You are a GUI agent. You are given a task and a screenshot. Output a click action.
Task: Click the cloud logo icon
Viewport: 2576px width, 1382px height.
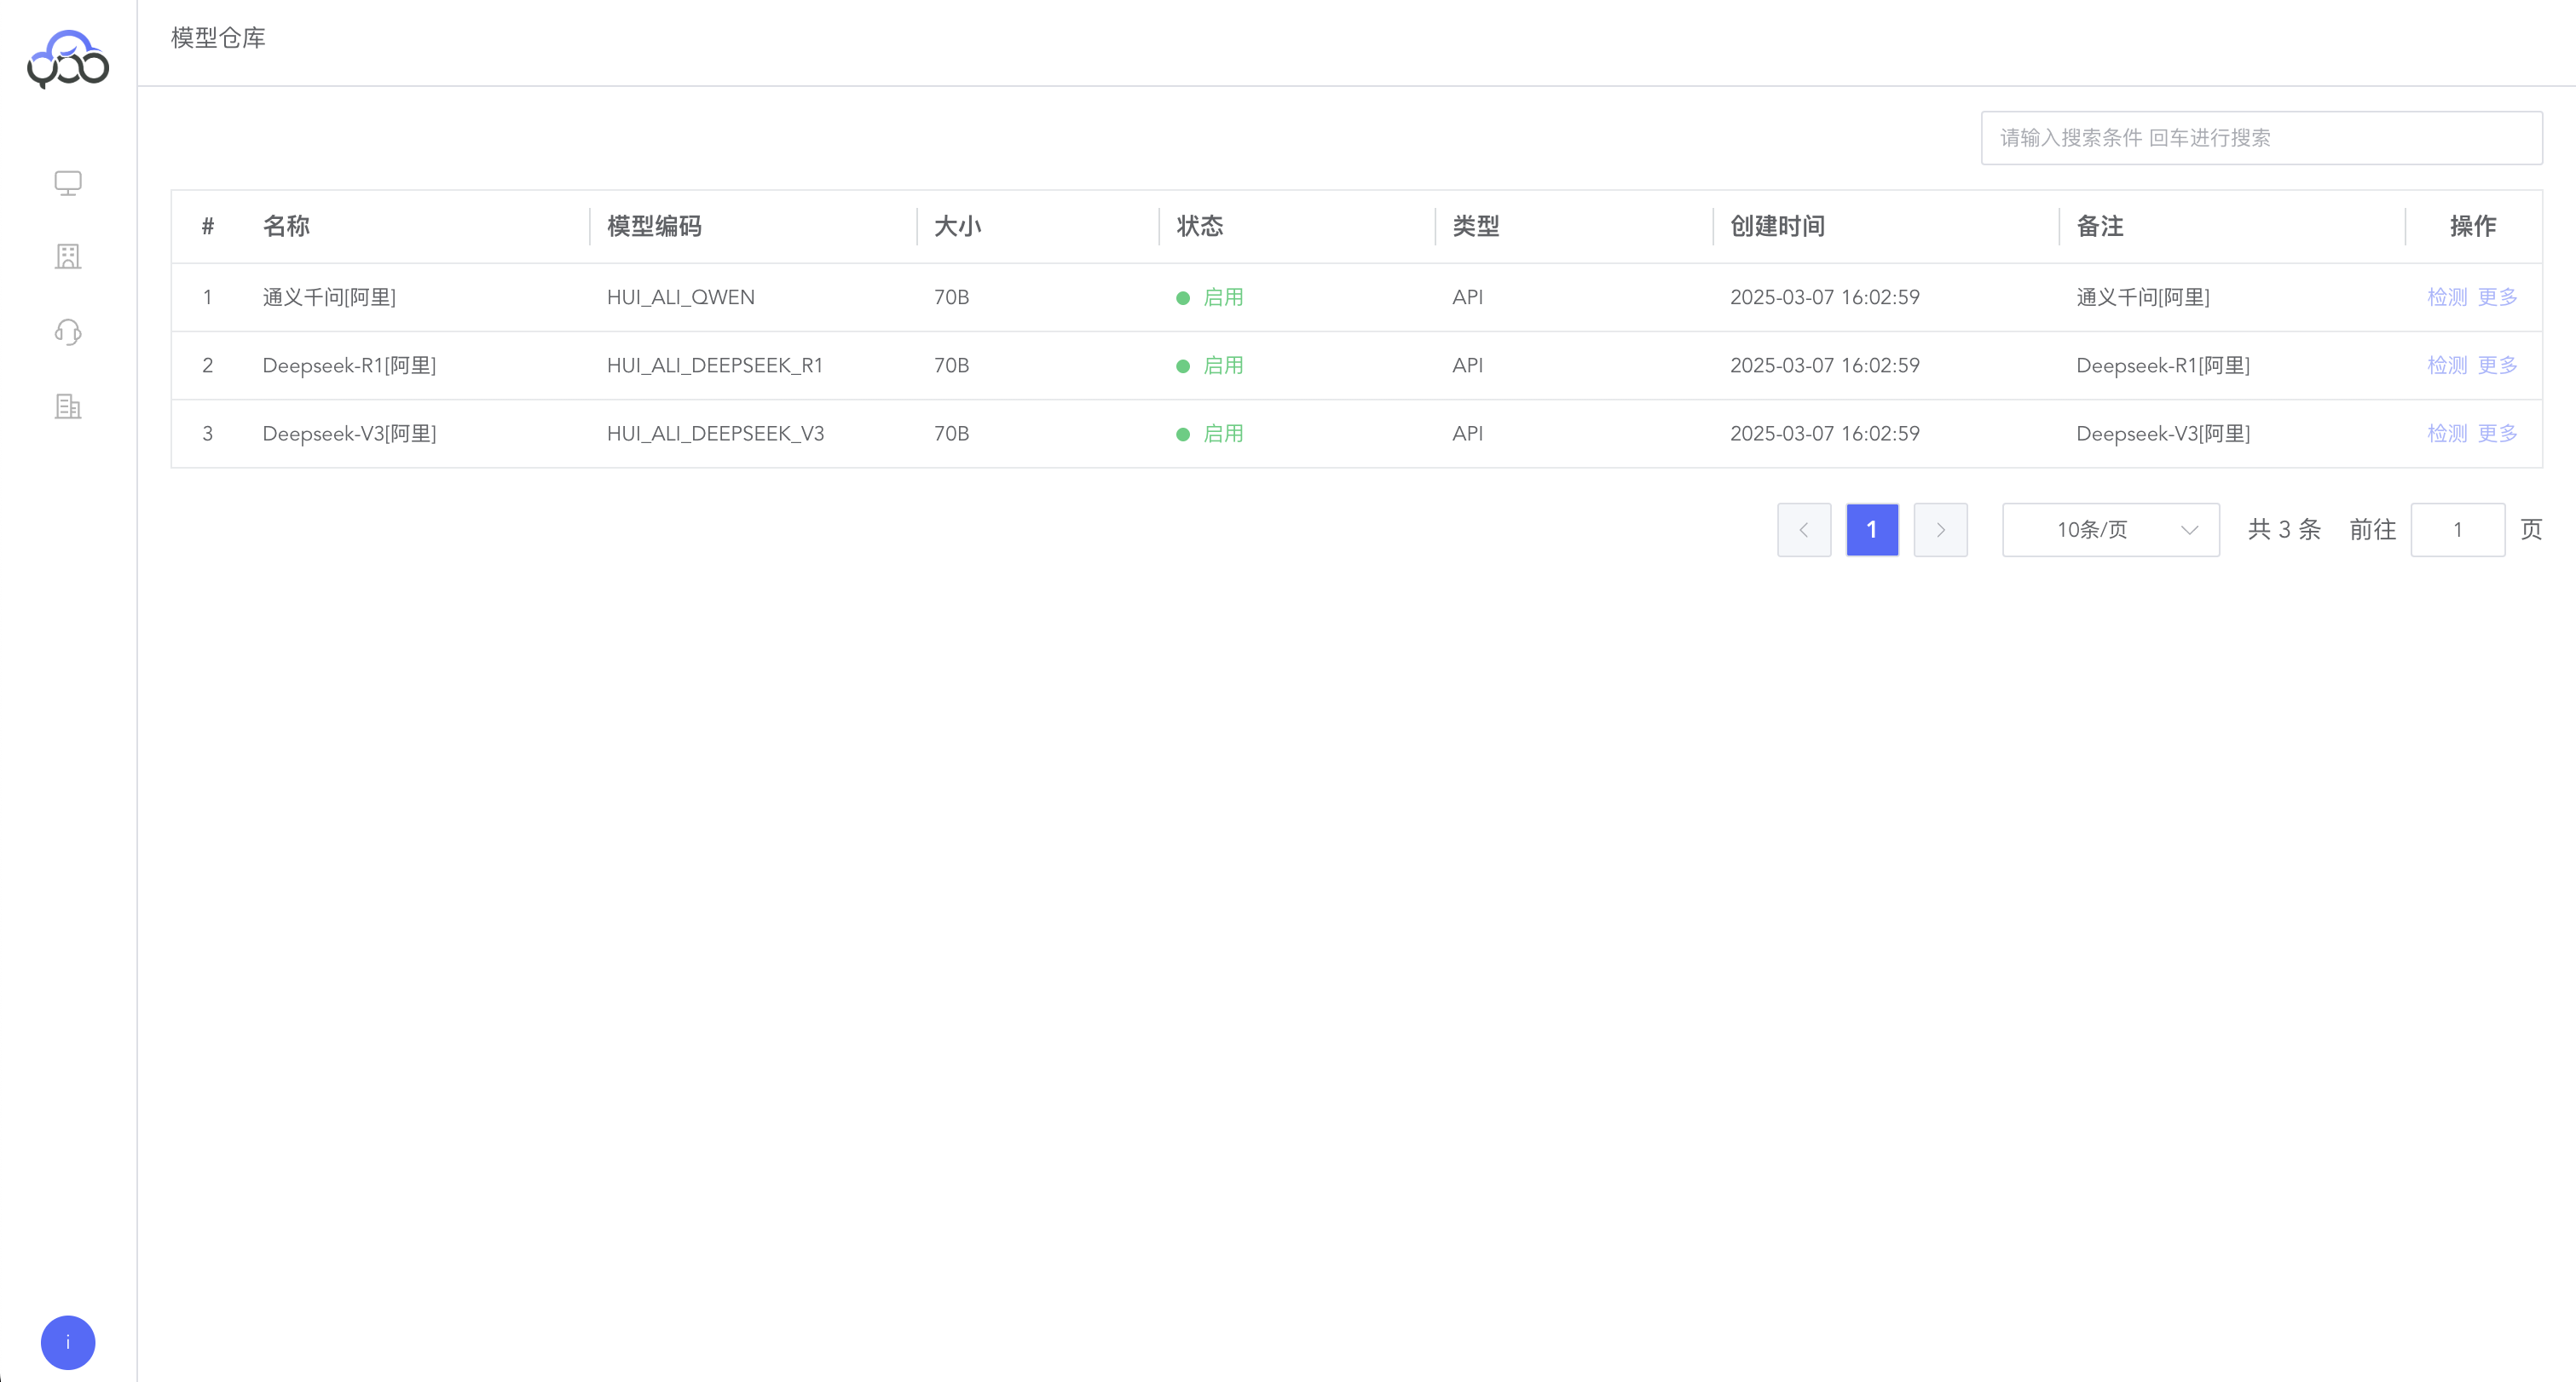[68, 59]
